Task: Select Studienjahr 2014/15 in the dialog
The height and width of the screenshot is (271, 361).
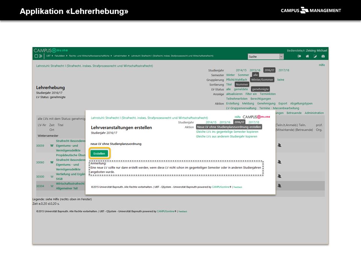Action: pos(211,122)
